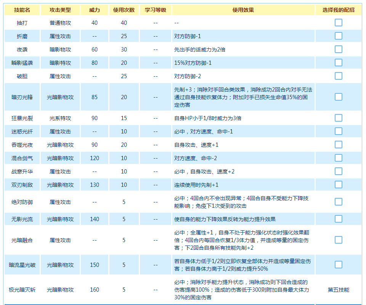The height and width of the screenshot is (305, 366).
Task: Click the power value 140
Action: [x=94, y=219]
